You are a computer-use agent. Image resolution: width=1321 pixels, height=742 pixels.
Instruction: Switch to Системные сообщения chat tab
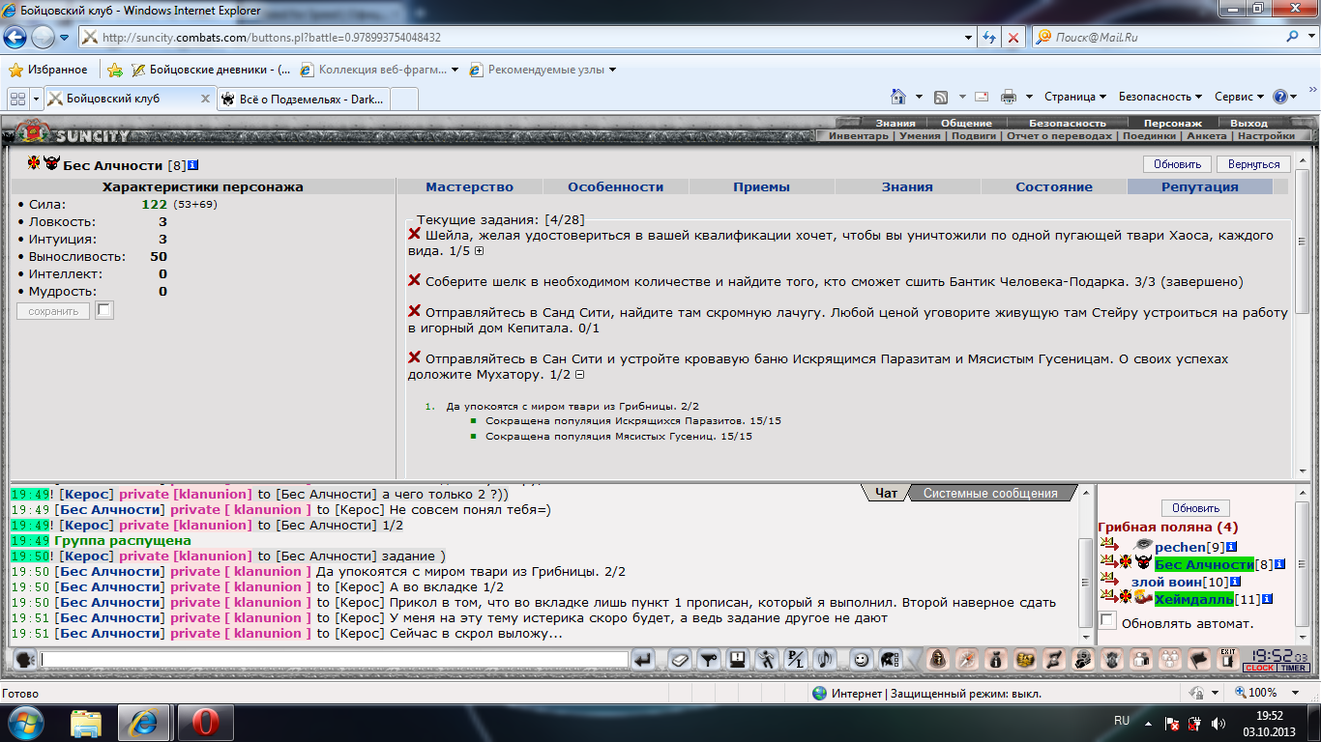point(990,493)
